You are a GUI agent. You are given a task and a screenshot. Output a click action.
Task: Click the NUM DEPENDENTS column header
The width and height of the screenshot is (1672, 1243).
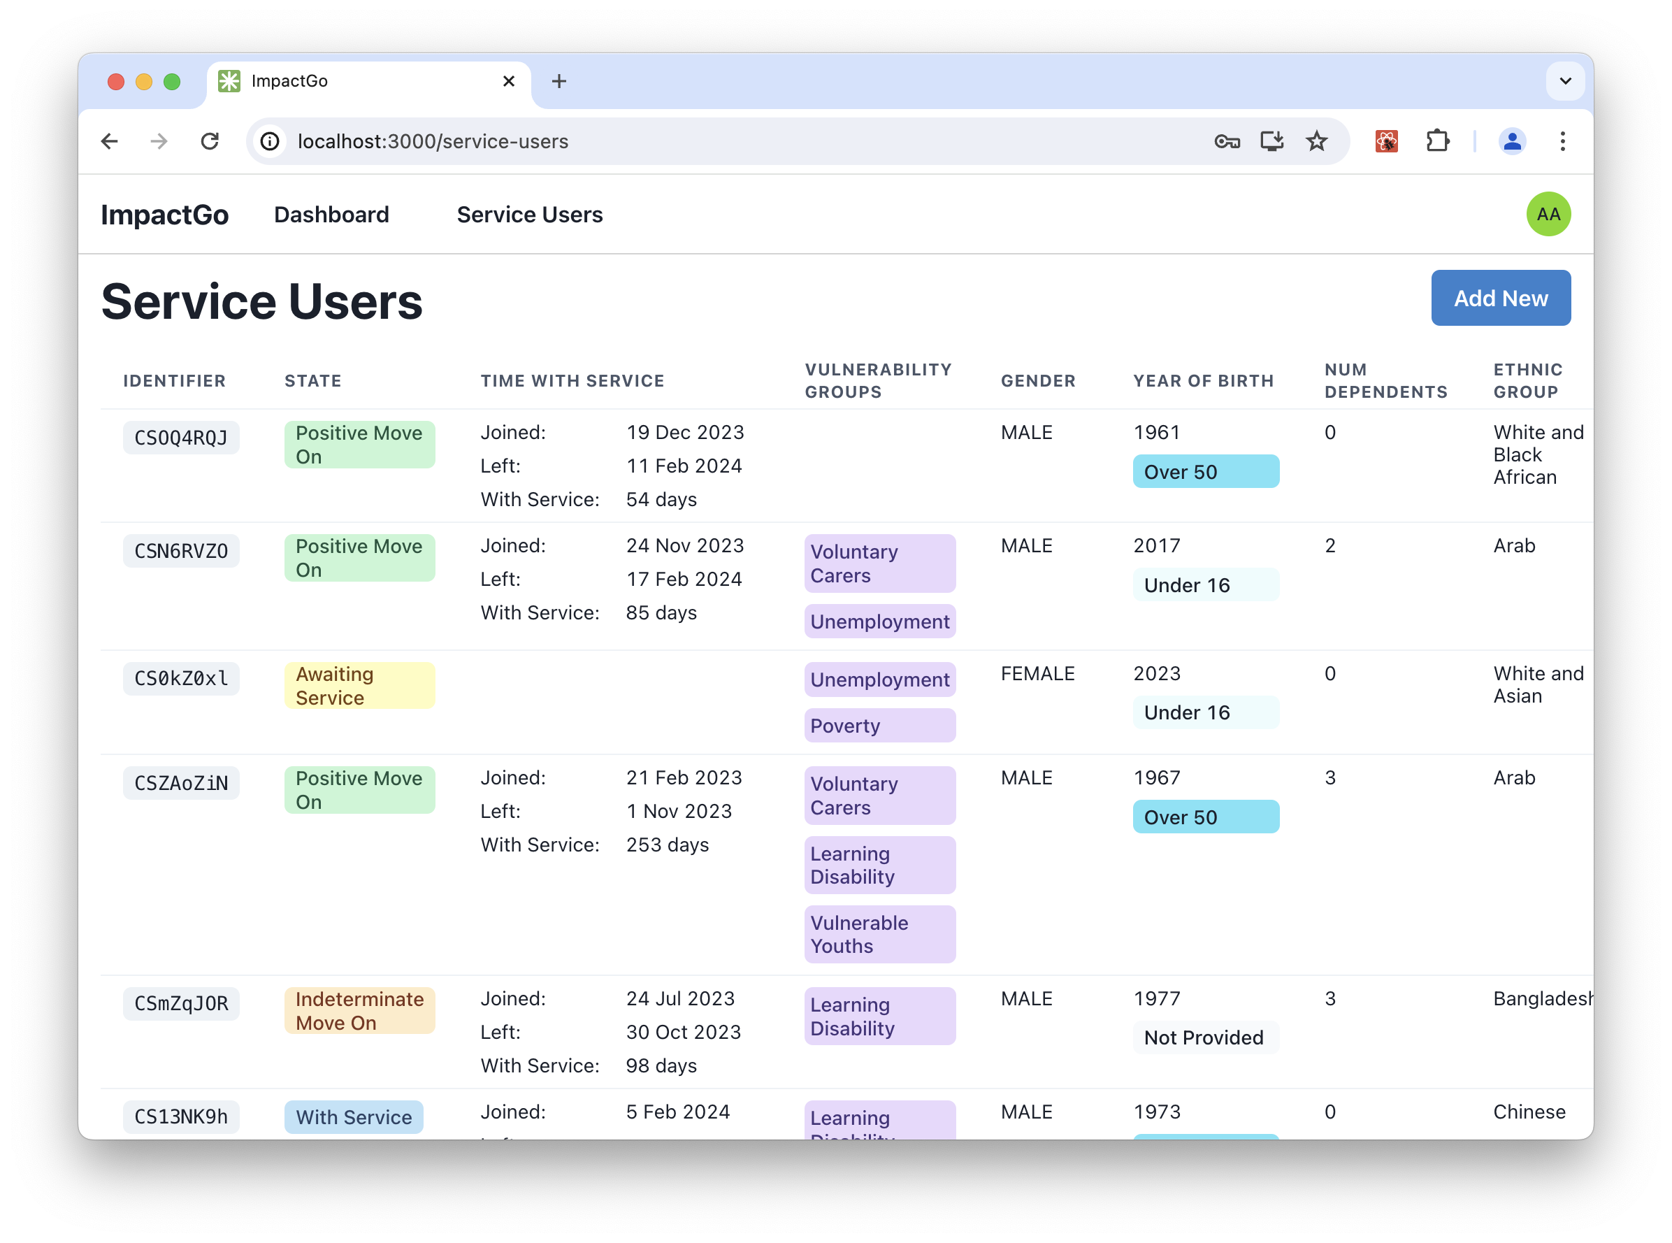[x=1385, y=382]
